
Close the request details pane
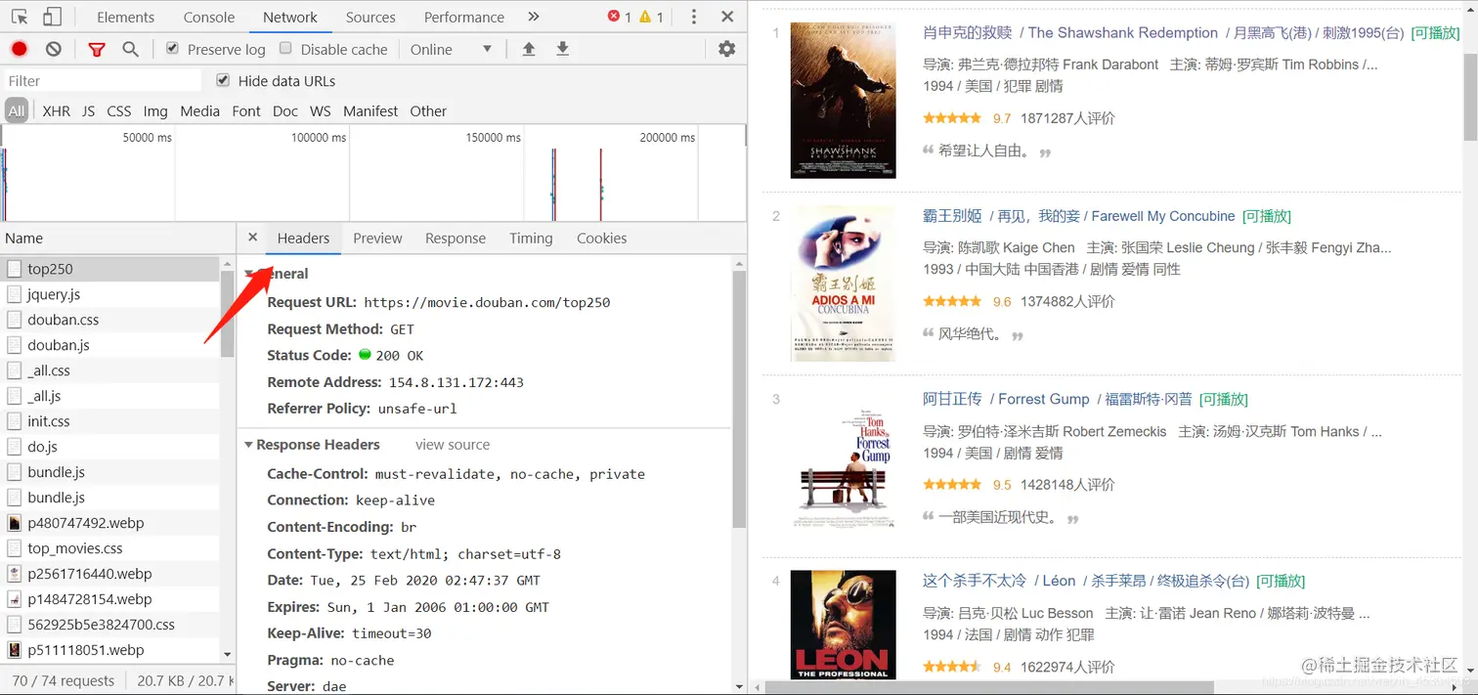coord(252,238)
